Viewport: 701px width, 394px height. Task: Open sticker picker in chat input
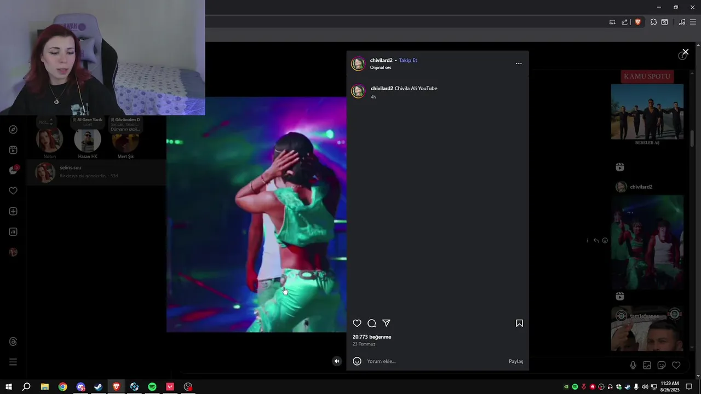662,365
